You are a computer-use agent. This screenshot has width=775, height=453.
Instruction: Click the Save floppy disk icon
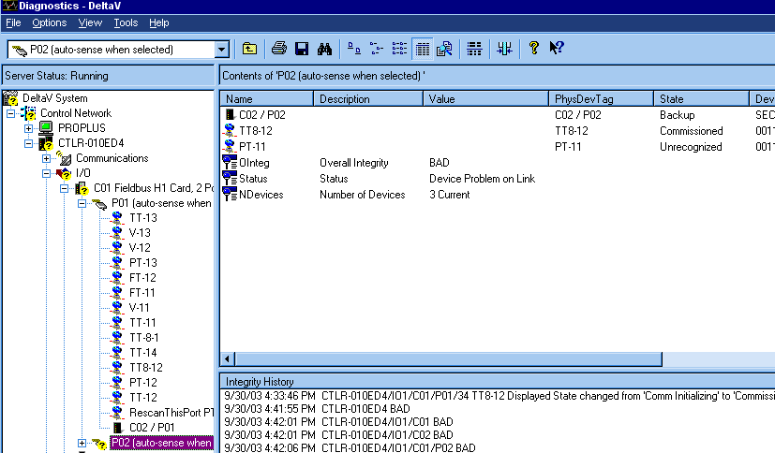click(302, 49)
